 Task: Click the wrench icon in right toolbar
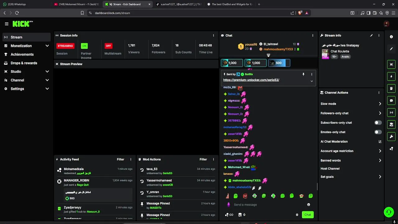coord(391,136)
